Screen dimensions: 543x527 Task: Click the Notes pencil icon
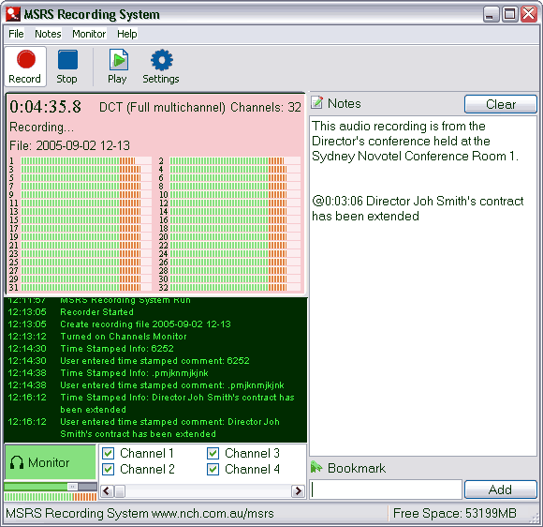point(316,103)
